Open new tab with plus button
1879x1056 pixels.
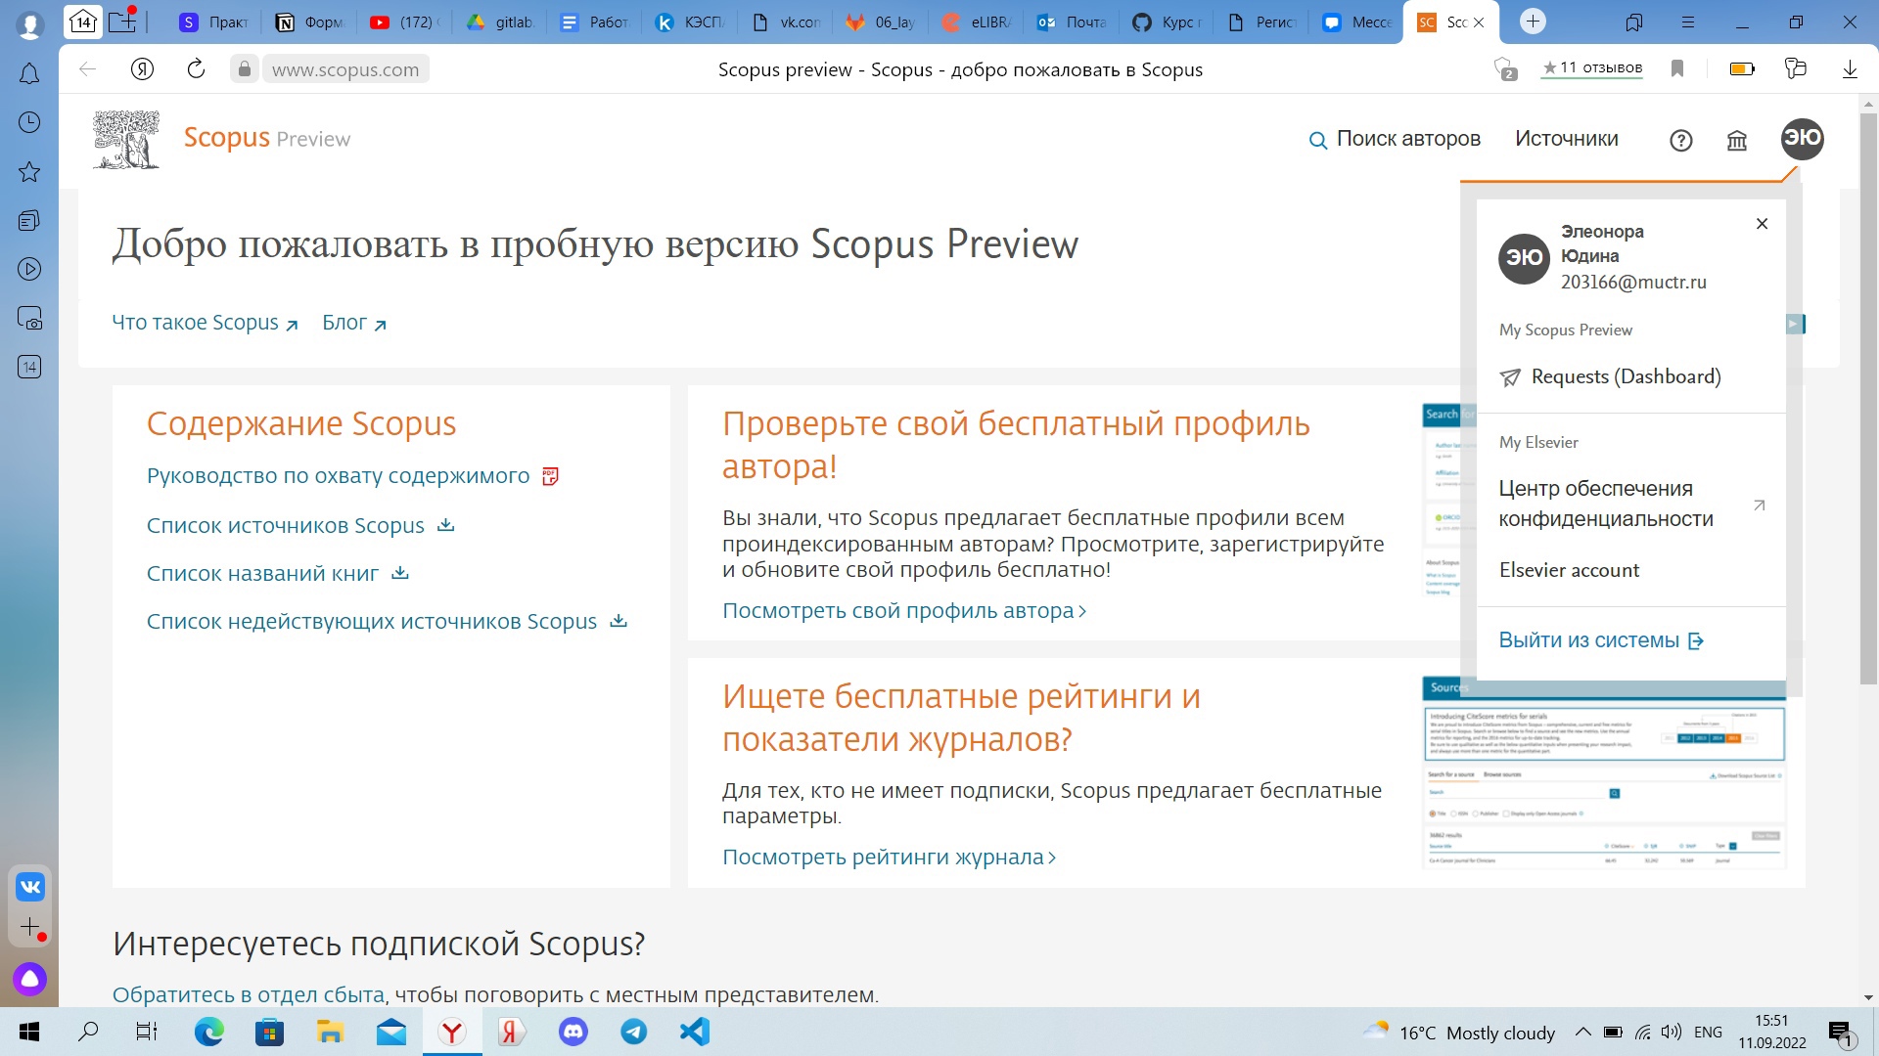[1533, 22]
